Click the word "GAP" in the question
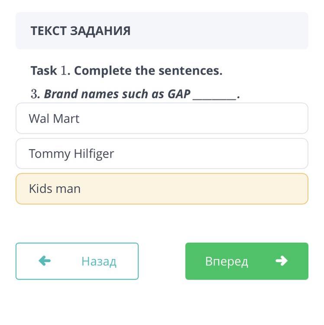324x325 pixels. coord(179,94)
